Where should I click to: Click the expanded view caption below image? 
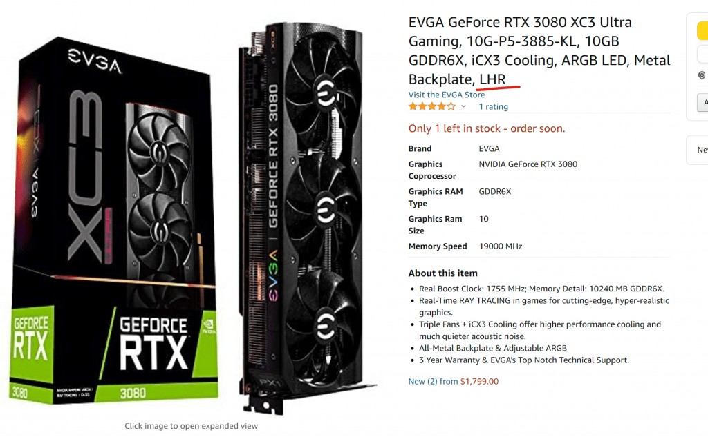coord(191,426)
